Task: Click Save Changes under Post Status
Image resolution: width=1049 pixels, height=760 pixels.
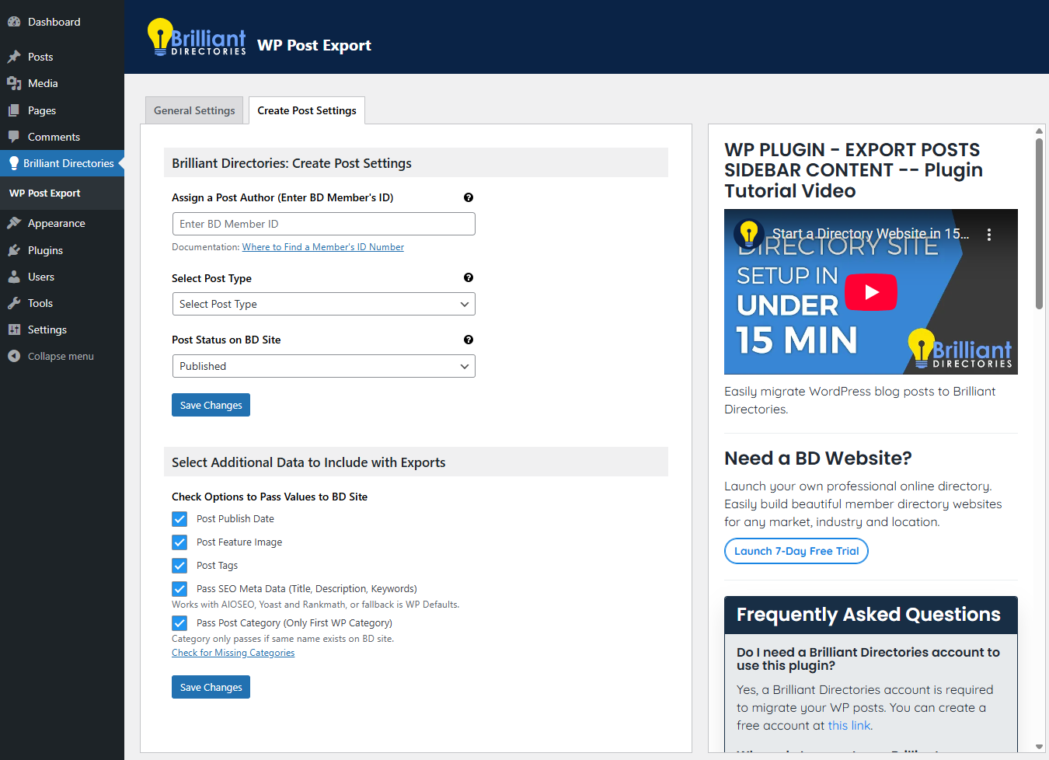Action: point(211,405)
